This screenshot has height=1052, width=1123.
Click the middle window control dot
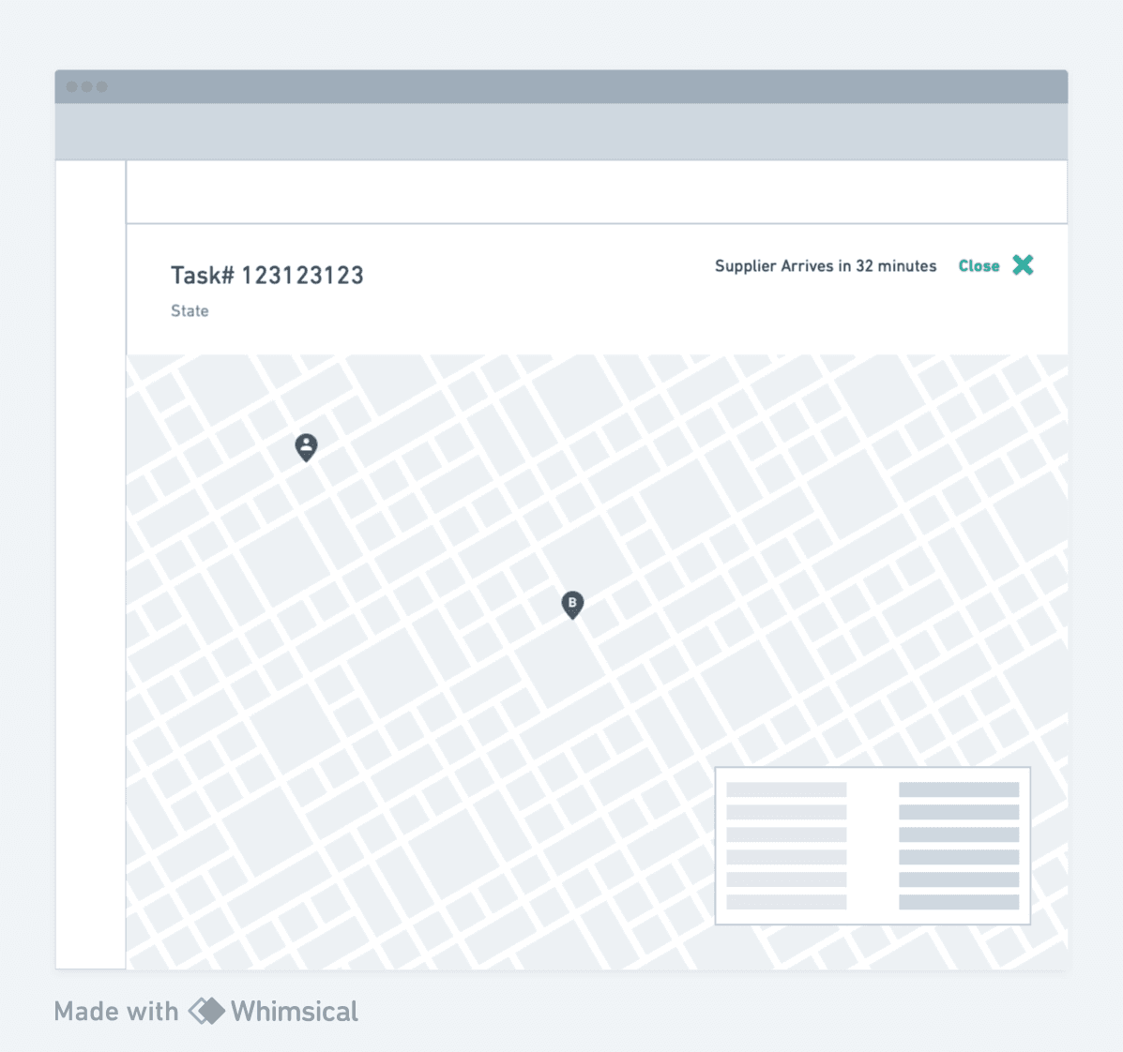[x=86, y=86]
